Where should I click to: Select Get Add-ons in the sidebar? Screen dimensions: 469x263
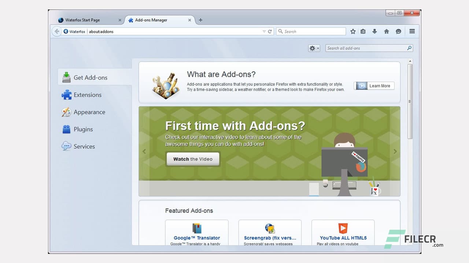(x=91, y=77)
